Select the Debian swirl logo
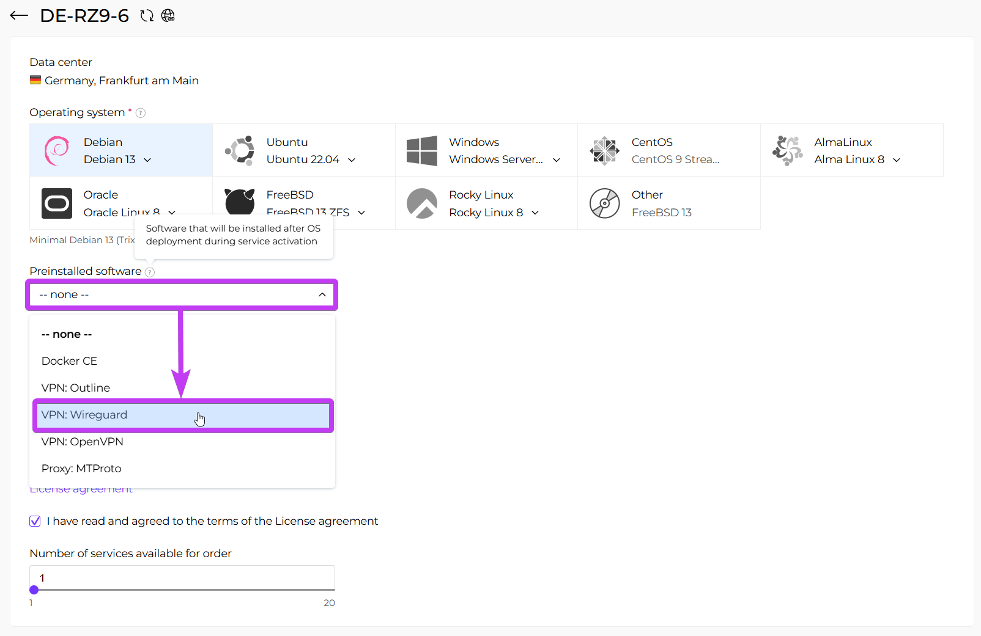The image size is (981, 636). click(x=57, y=151)
